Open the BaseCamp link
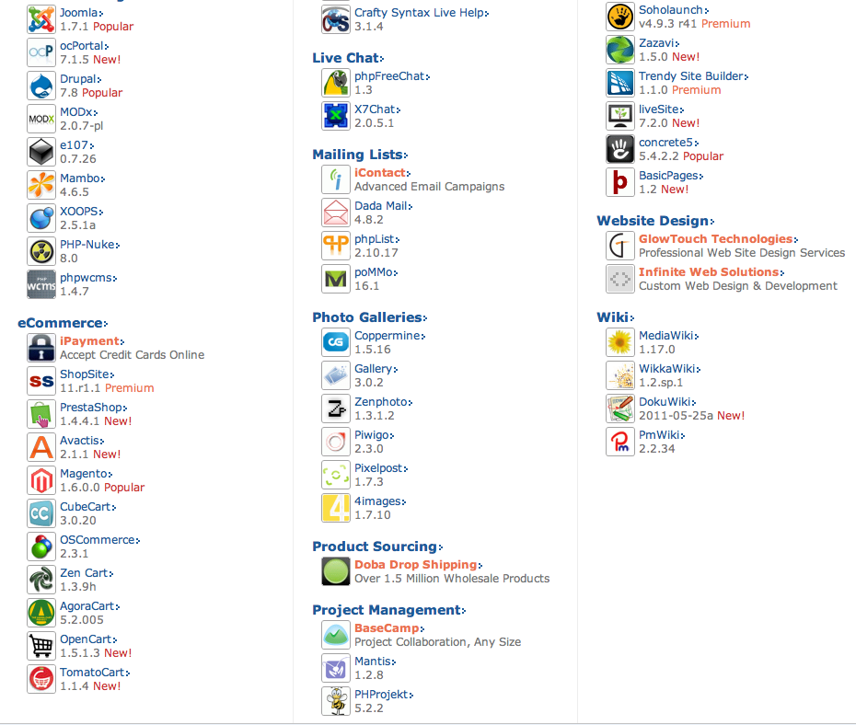This screenshot has width=856, height=725. point(388,627)
